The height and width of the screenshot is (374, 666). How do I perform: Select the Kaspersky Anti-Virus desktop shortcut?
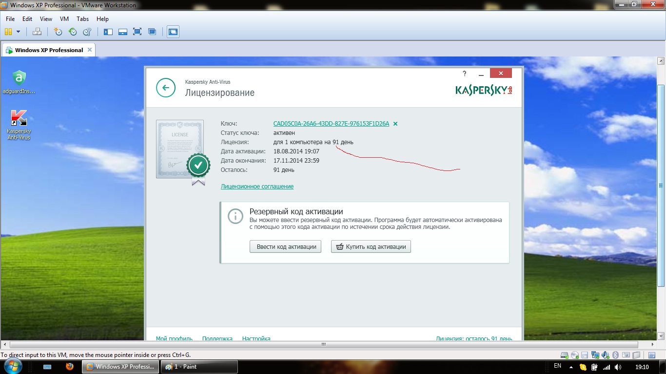click(19, 125)
